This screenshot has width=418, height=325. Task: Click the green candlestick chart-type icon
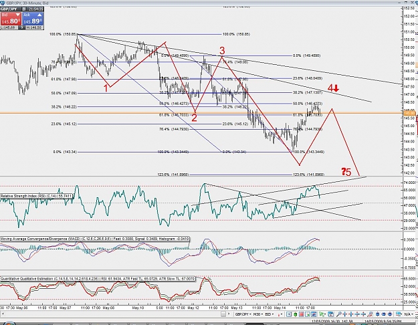pyautogui.click(x=295, y=314)
